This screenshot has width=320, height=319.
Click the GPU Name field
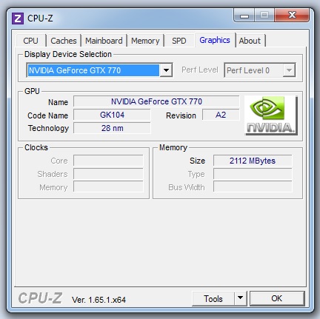(156, 101)
